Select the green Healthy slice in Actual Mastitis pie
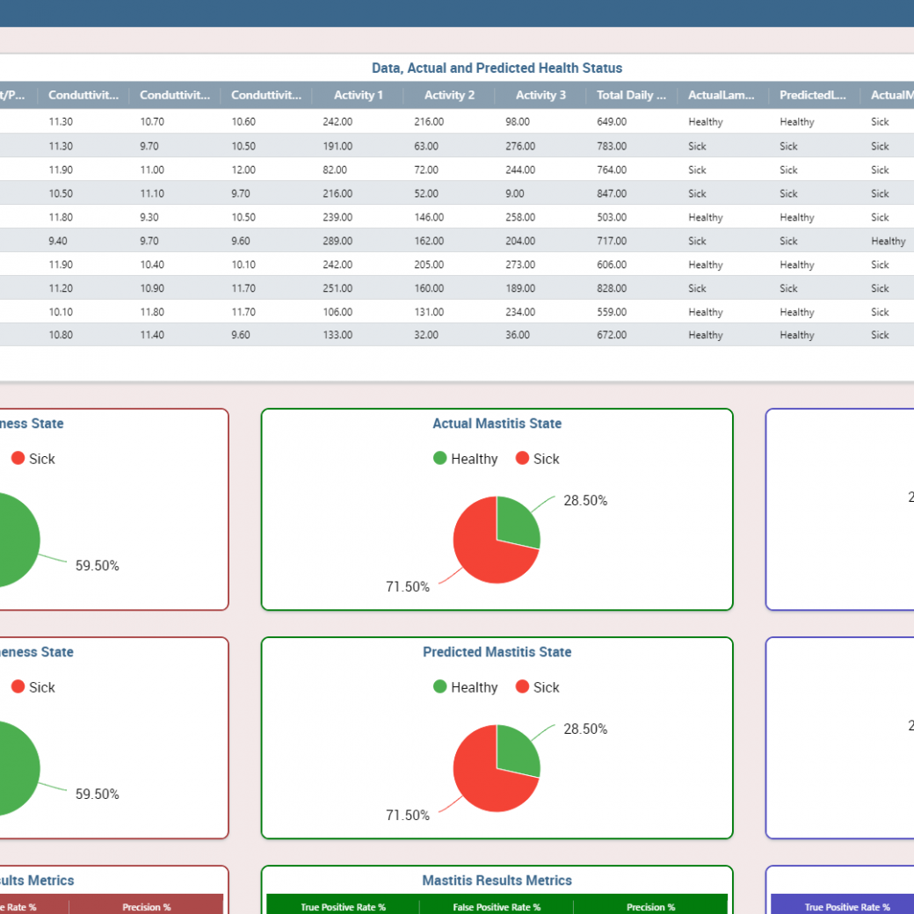 point(515,523)
